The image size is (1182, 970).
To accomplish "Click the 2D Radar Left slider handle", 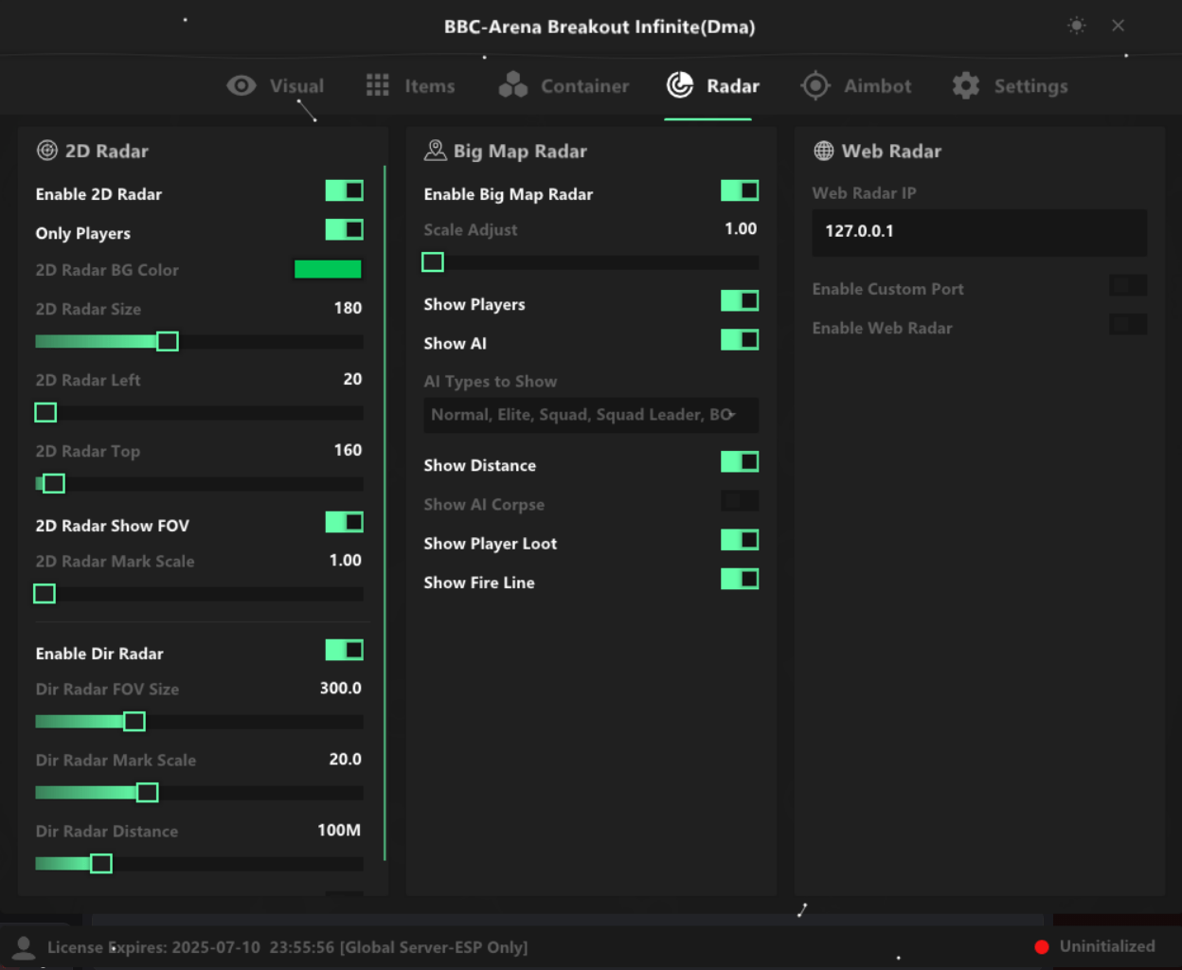I will (x=45, y=413).
